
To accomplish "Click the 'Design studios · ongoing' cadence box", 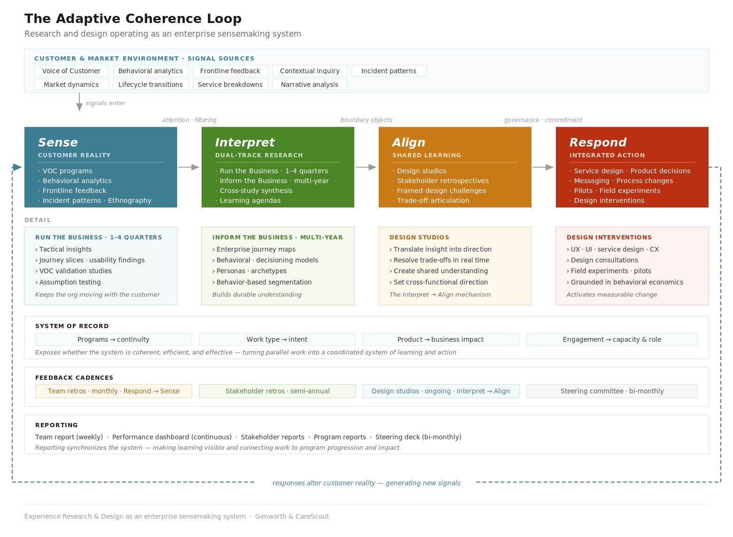I will coord(441,391).
